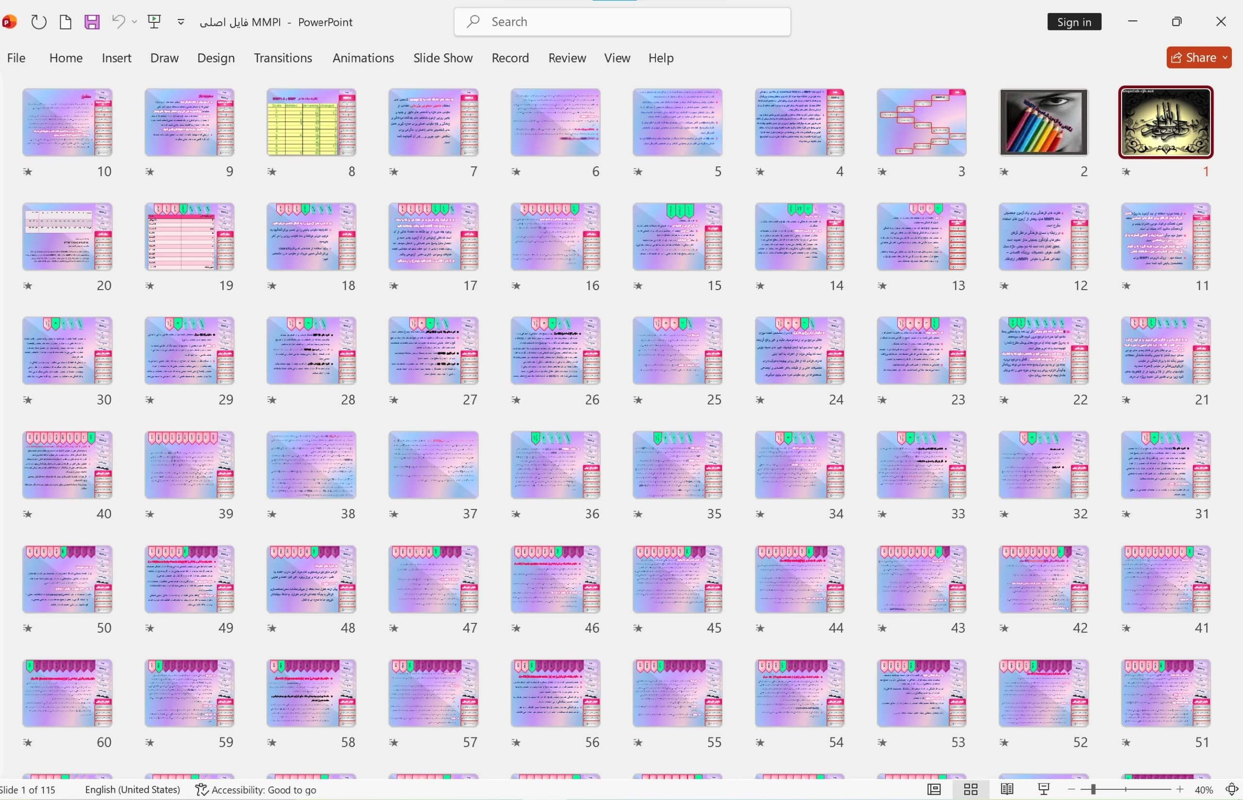Click Fit slide to window icon

pyautogui.click(x=1231, y=790)
